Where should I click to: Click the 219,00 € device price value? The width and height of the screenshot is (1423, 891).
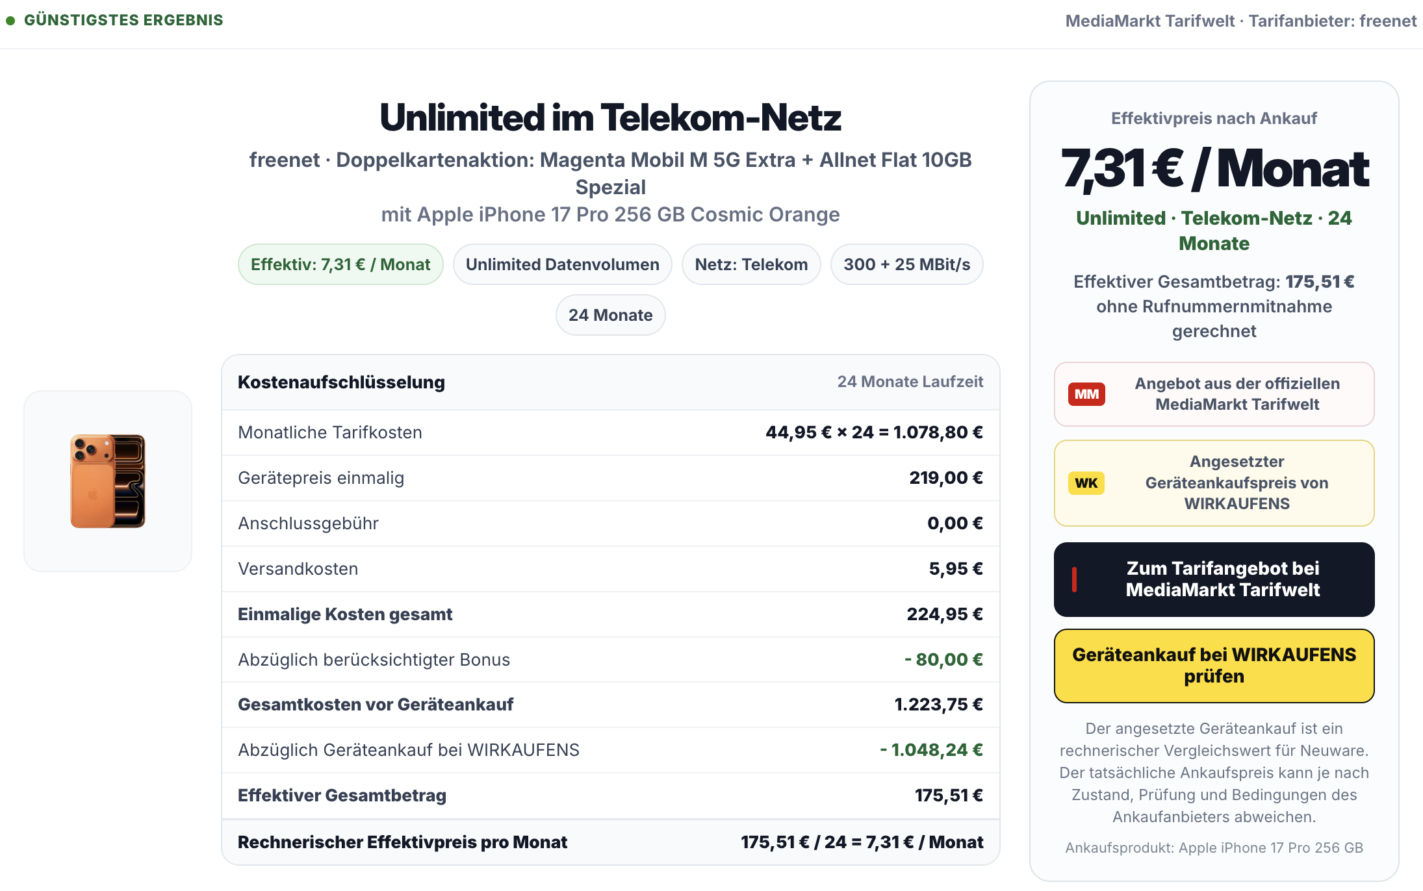tap(946, 478)
